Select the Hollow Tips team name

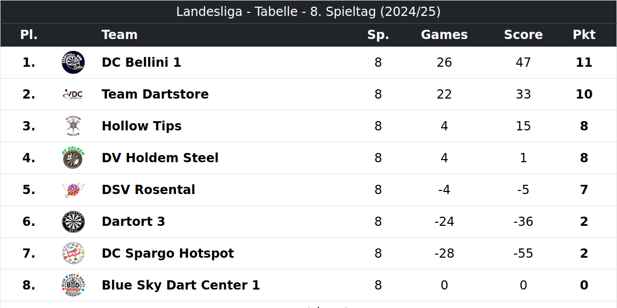(x=142, y=126)
